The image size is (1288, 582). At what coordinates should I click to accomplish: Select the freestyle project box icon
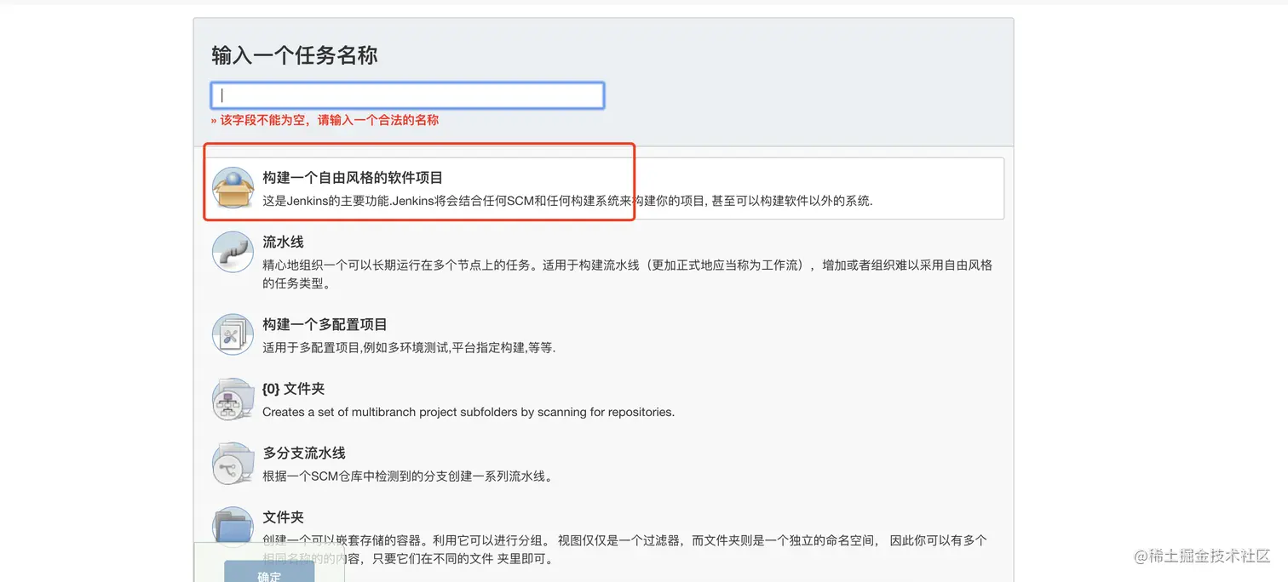(x=233, y=188)
